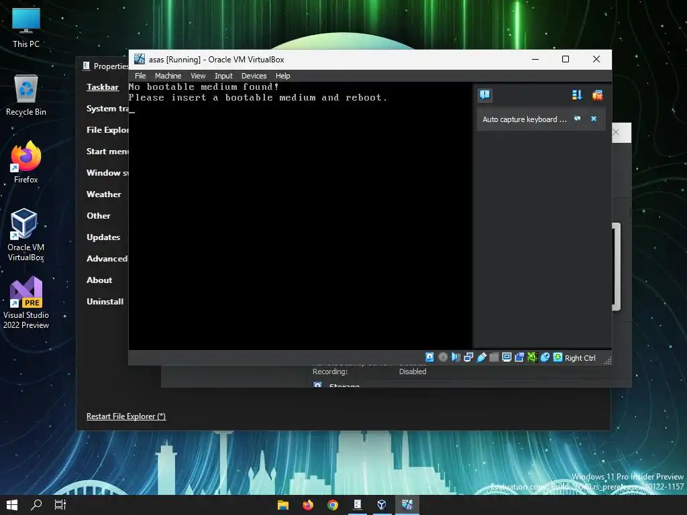Toggle the notification center speech-bubble icon
Image resolution: width=687 pixels, height=515 pixels.
[484, 95]
